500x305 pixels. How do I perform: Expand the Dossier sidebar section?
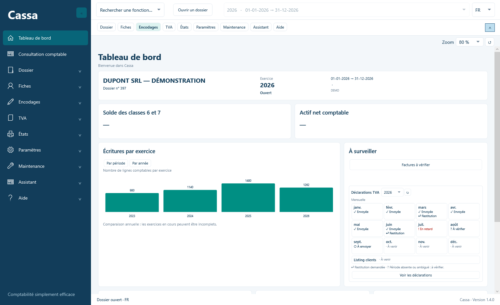(80, 71)
